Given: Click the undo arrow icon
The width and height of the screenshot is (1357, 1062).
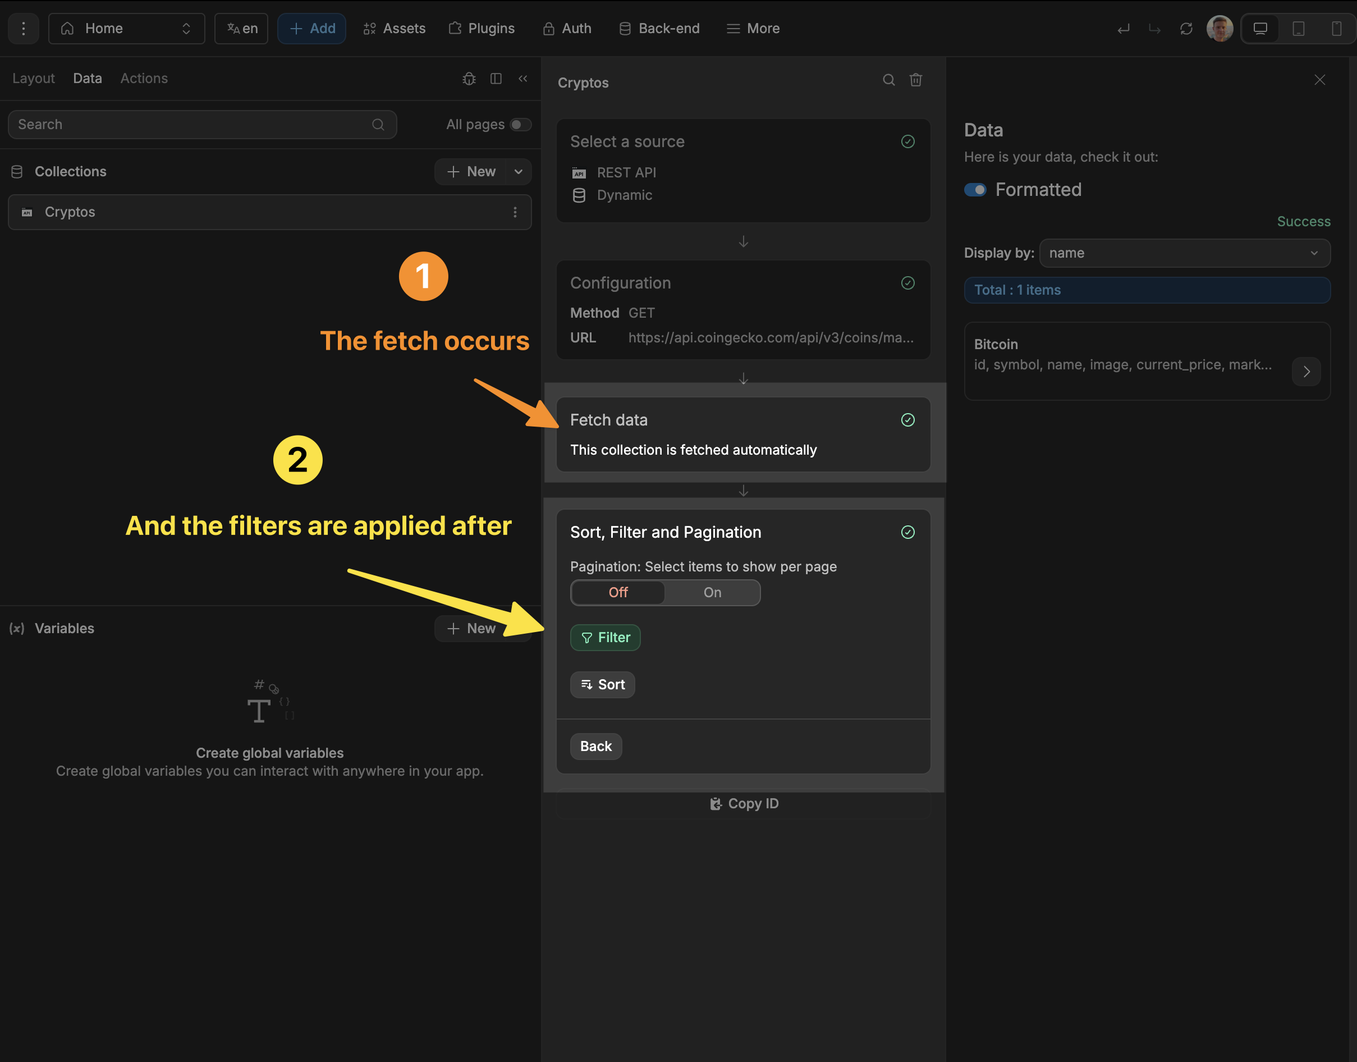Looking at the screenshot, I should pos(1124,29).
